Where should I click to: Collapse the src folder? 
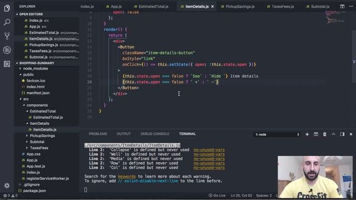click(26, 99)
